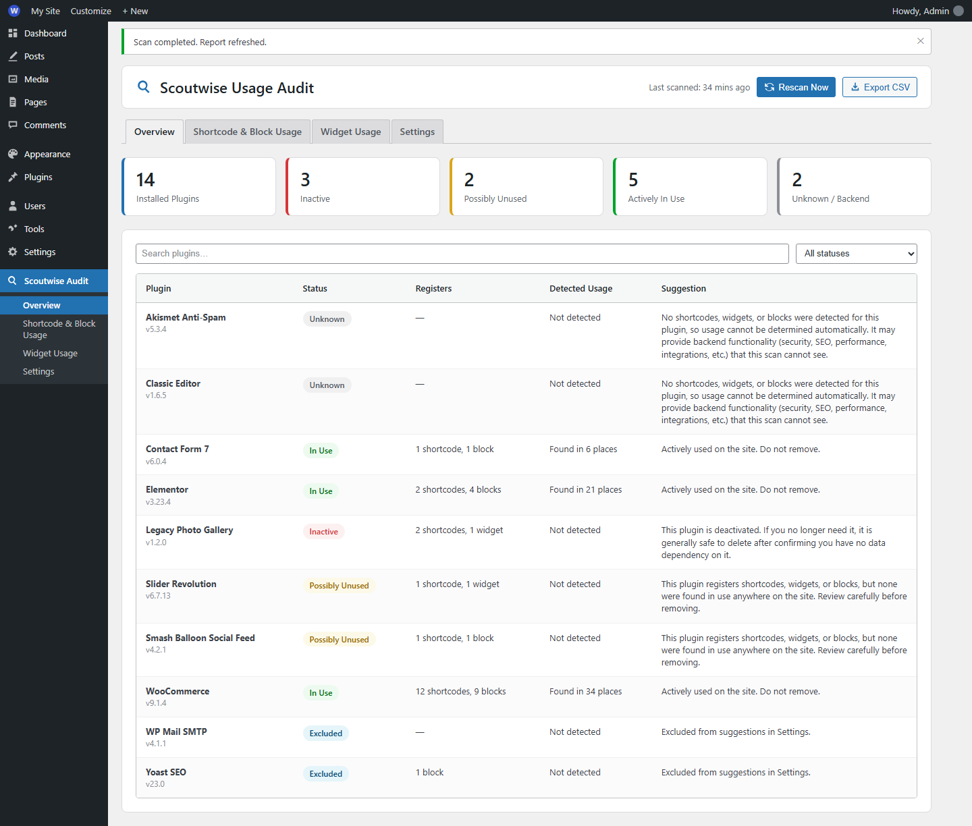972x826 pixels.
Task: Click the search icon beside Scoutwise Usage Audit
Action: (144, 87)
